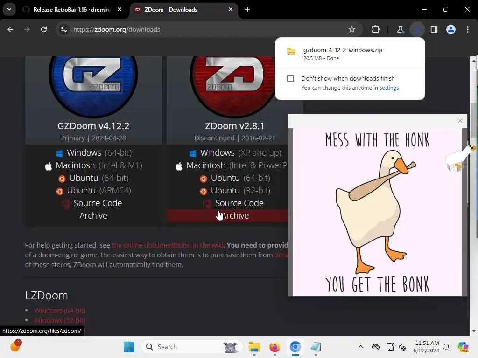Click the GZDoom blue logo

93,86
